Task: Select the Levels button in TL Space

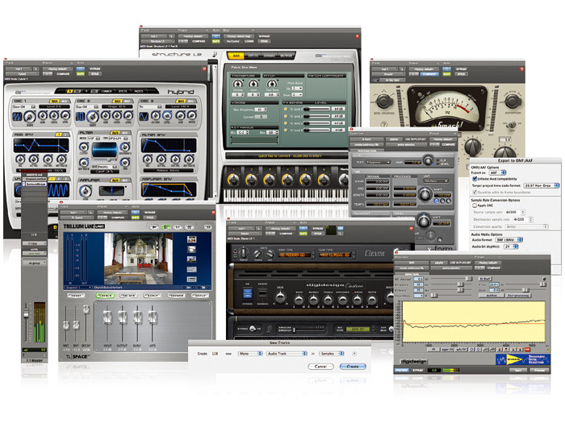Action: [105, 296]
